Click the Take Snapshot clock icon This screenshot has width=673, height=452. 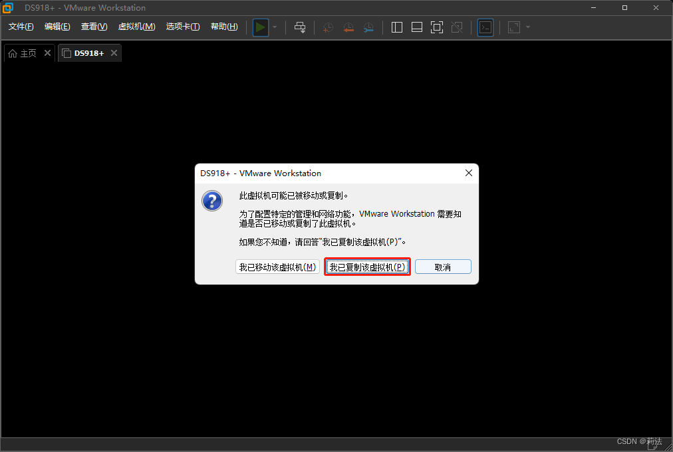tap(328, 27)
